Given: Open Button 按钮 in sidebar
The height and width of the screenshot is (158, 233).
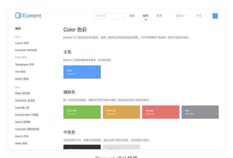Looking at the screenshot, I should pos(22,79).
